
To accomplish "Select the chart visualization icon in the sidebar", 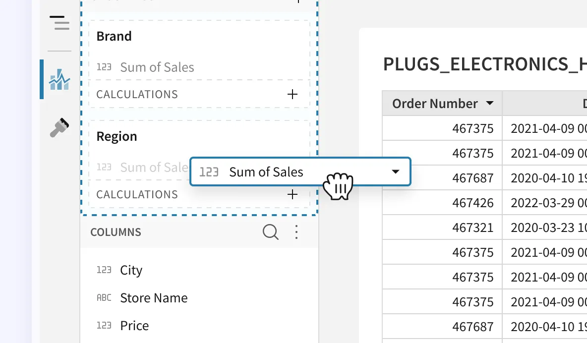I will pyautogui.click(x=59, y=79).
